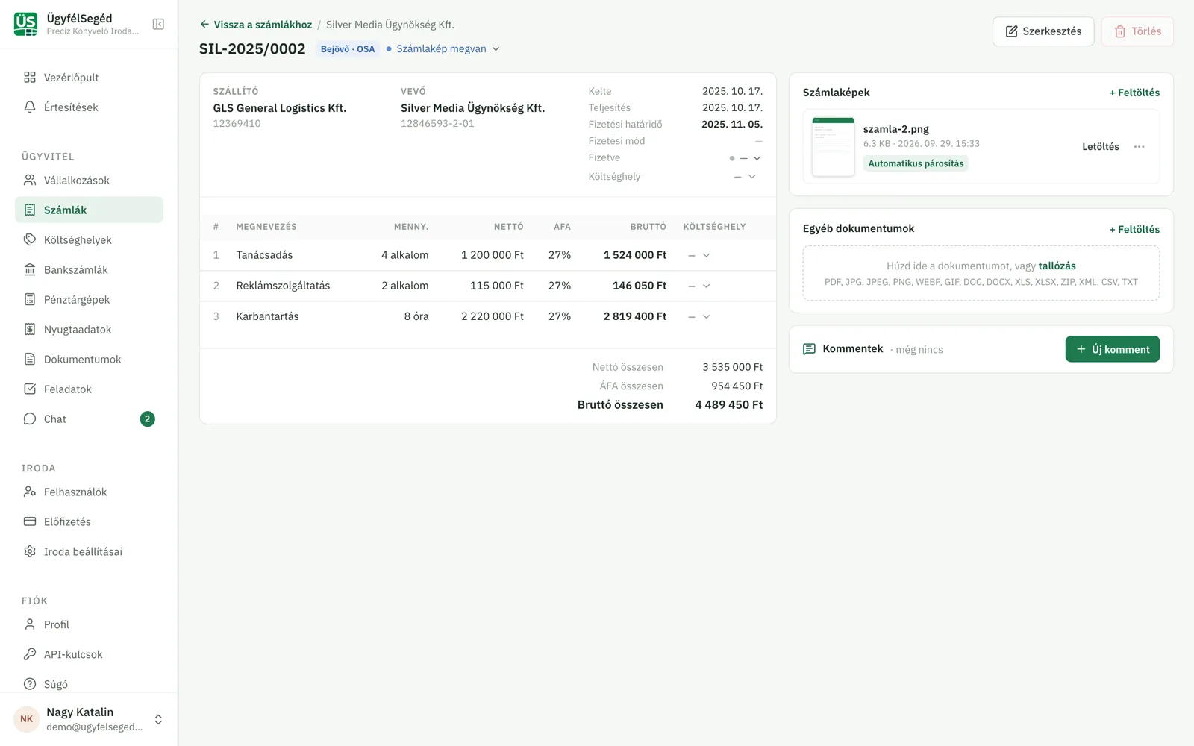This screenshot has height=746, width=1194.
Task: Go to Értesítések notifications
Action: pyautogui.click(x=89, y=107)
